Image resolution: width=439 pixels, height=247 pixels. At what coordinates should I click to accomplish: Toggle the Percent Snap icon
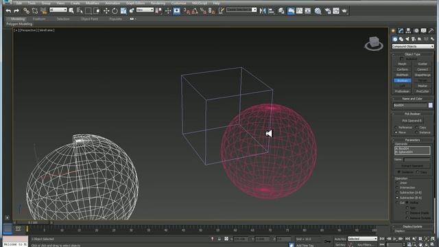pyautogui.click(x=203, y=11)
